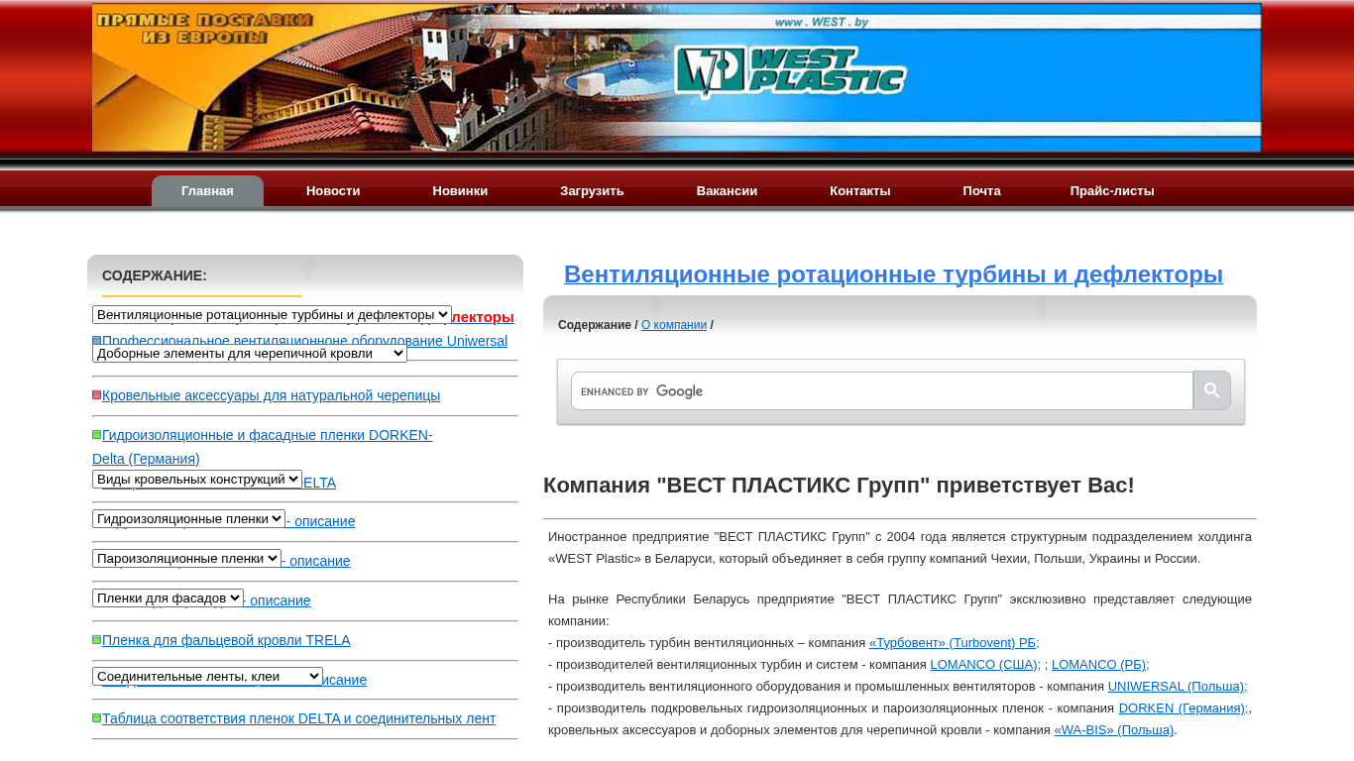Click the Google search magnifier button

pos(1211,390)
